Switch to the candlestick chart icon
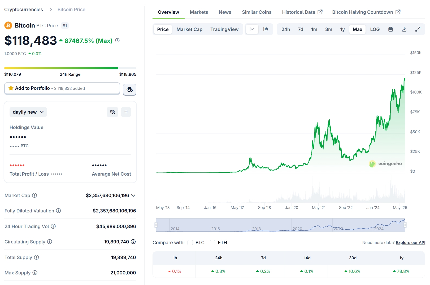Image resolution: width=430 pixels, height=285 pixels. [266, 29]
